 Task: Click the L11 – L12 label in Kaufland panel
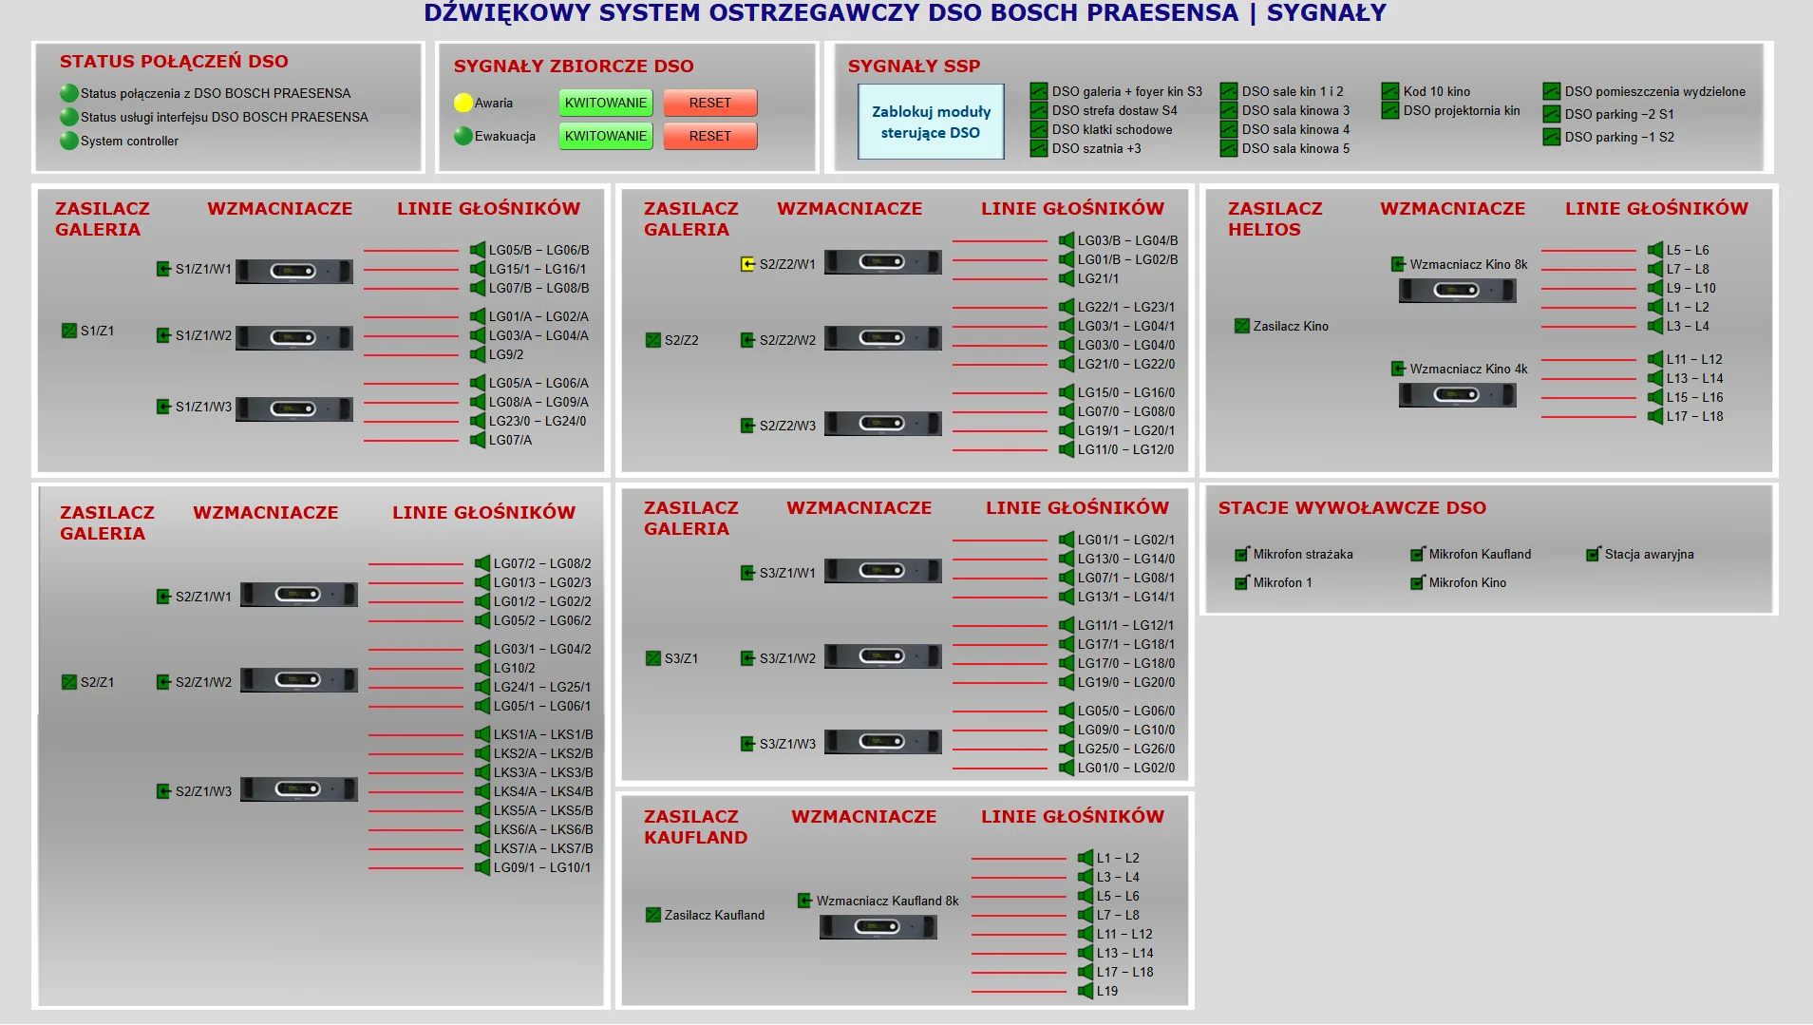point(1124,934)
